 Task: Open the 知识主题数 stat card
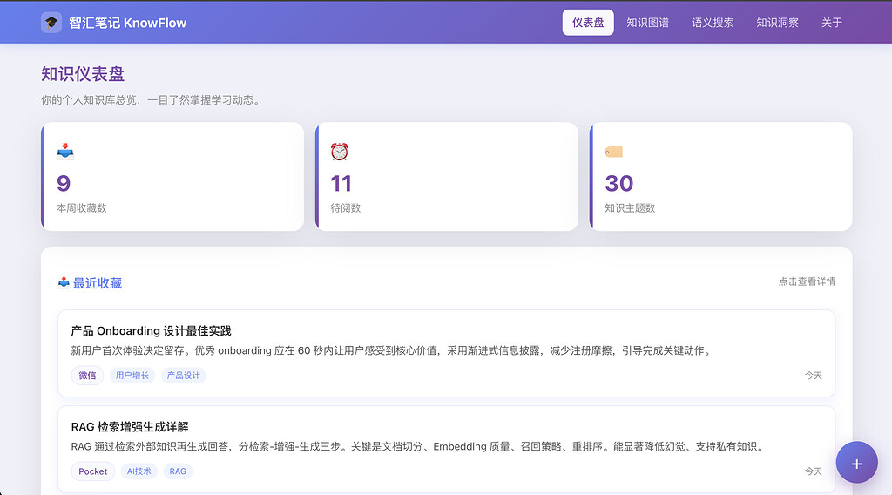pos(720,176)
